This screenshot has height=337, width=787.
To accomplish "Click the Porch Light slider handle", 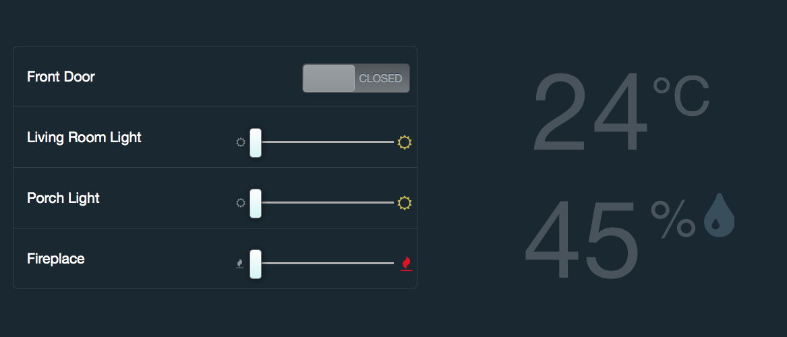I will (256, 203).
